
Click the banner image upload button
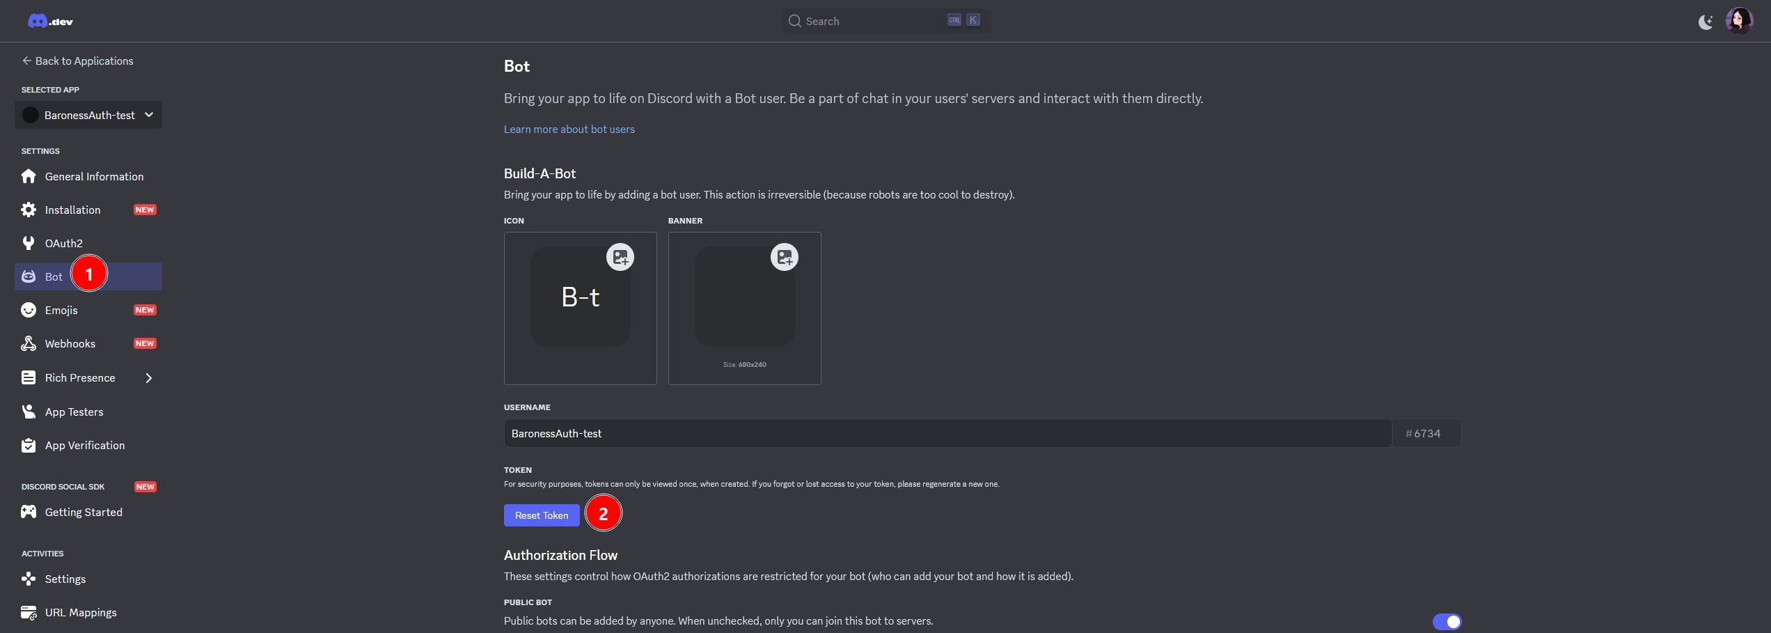[784, 257]
